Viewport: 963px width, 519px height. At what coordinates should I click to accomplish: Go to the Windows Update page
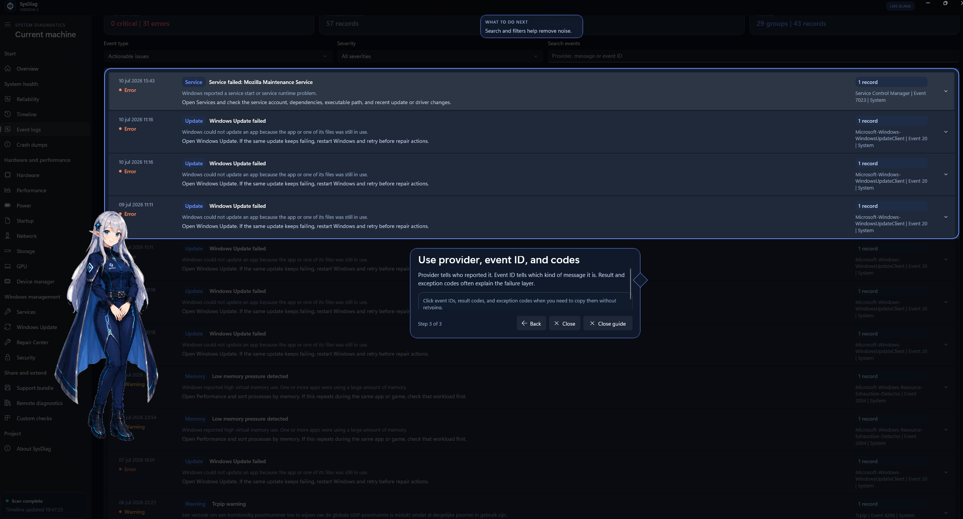(37, 327)
